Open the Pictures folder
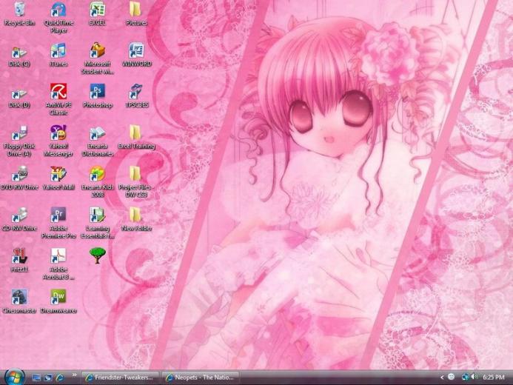 click(136, 14)
